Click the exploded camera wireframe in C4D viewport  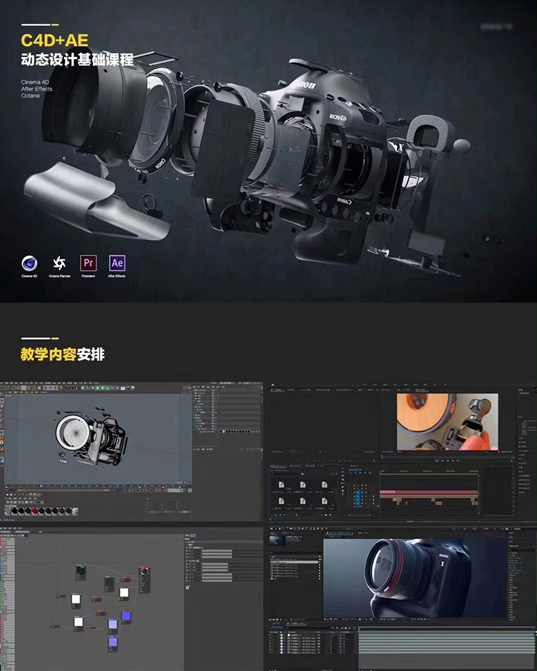point(90,437)
